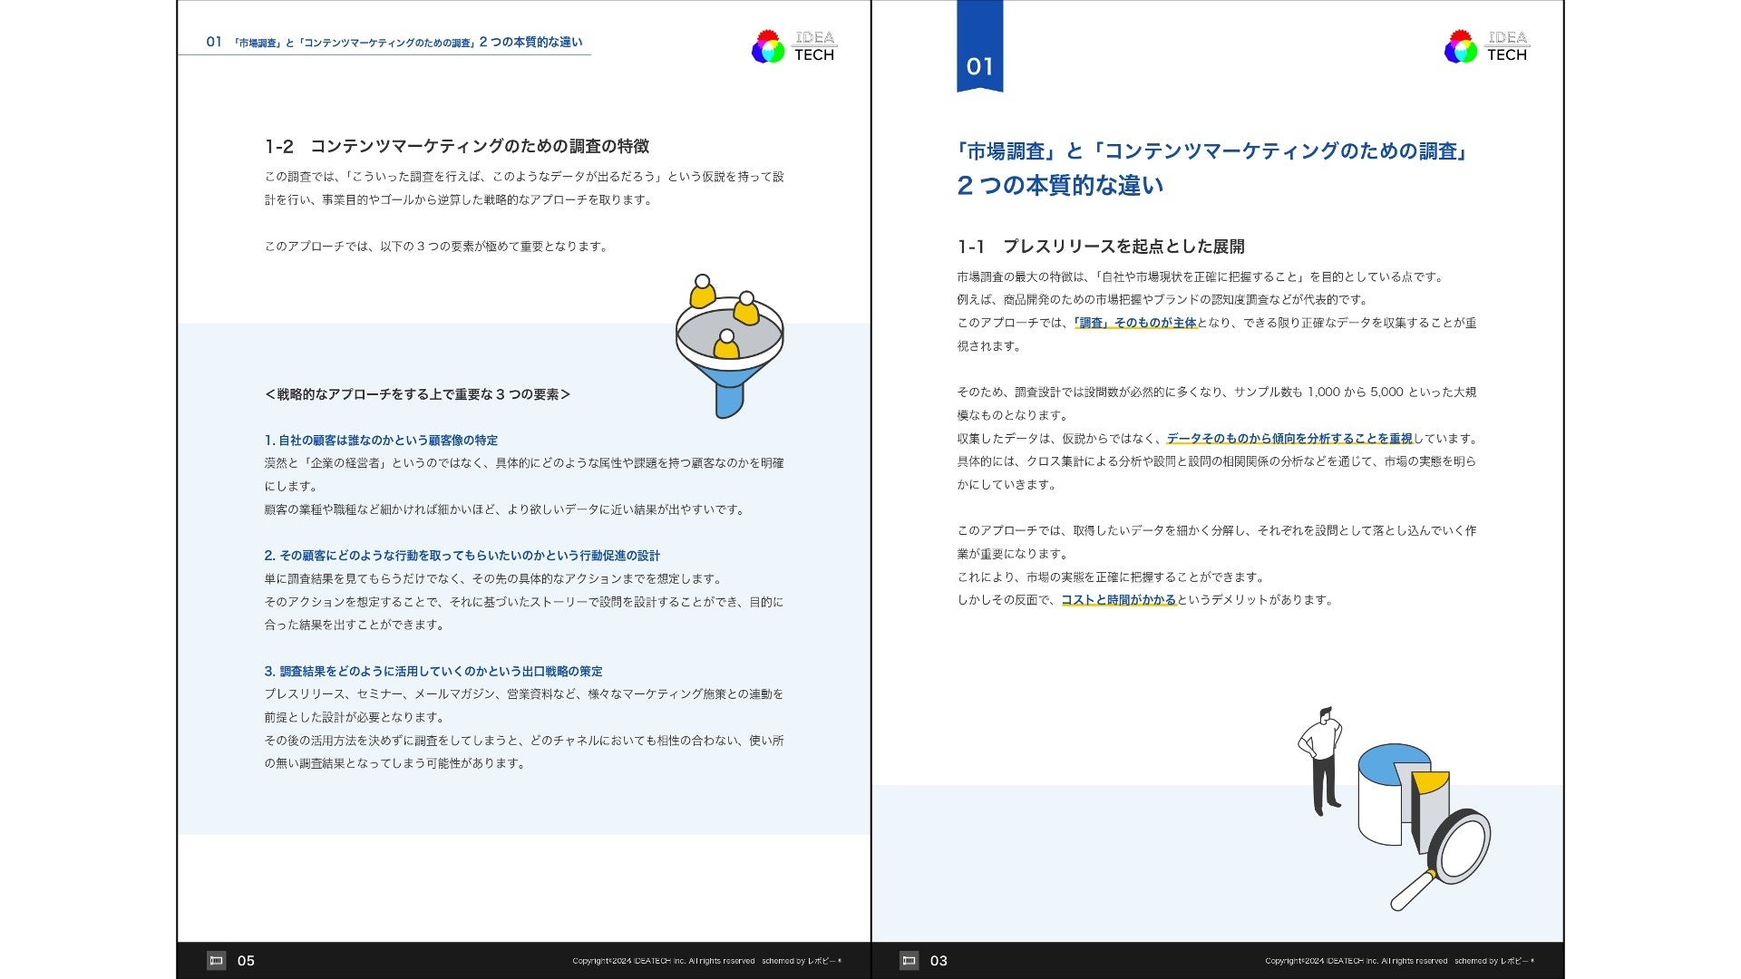The height and width of the screenshot is (979, 1741).
Task: Click the left page header breadcrumb title
Action: (x=394, y=43)
